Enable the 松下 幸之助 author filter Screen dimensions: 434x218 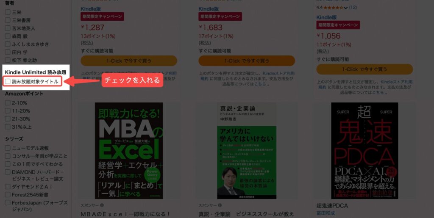(x=8, y=60)
